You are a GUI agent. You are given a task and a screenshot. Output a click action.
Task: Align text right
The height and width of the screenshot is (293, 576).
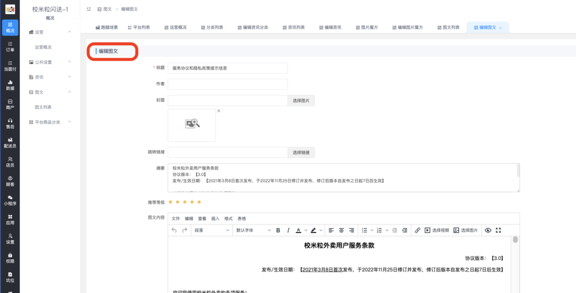(352, 230)
